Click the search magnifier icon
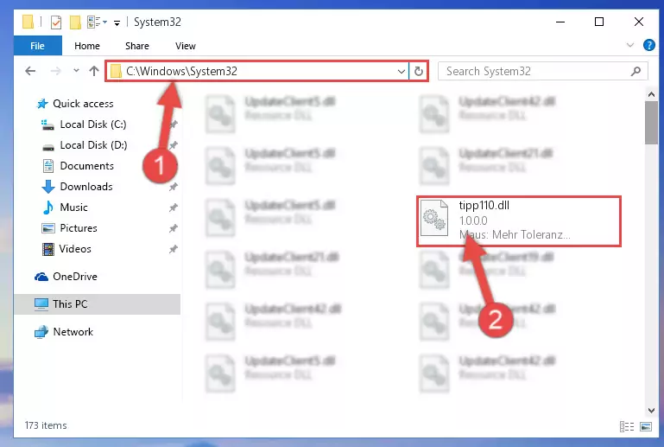 click(636, 71)
